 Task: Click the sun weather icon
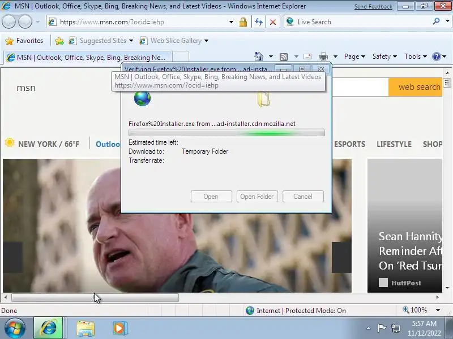(9, 142)
